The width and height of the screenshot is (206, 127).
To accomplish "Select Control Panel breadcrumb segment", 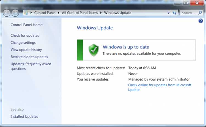I will [45, 13].
